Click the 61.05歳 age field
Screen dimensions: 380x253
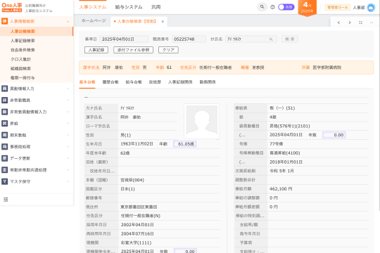point(185,144)
